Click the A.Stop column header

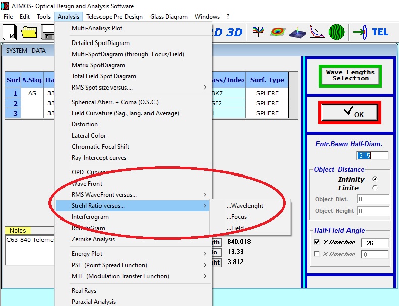[x=32, y=80]
